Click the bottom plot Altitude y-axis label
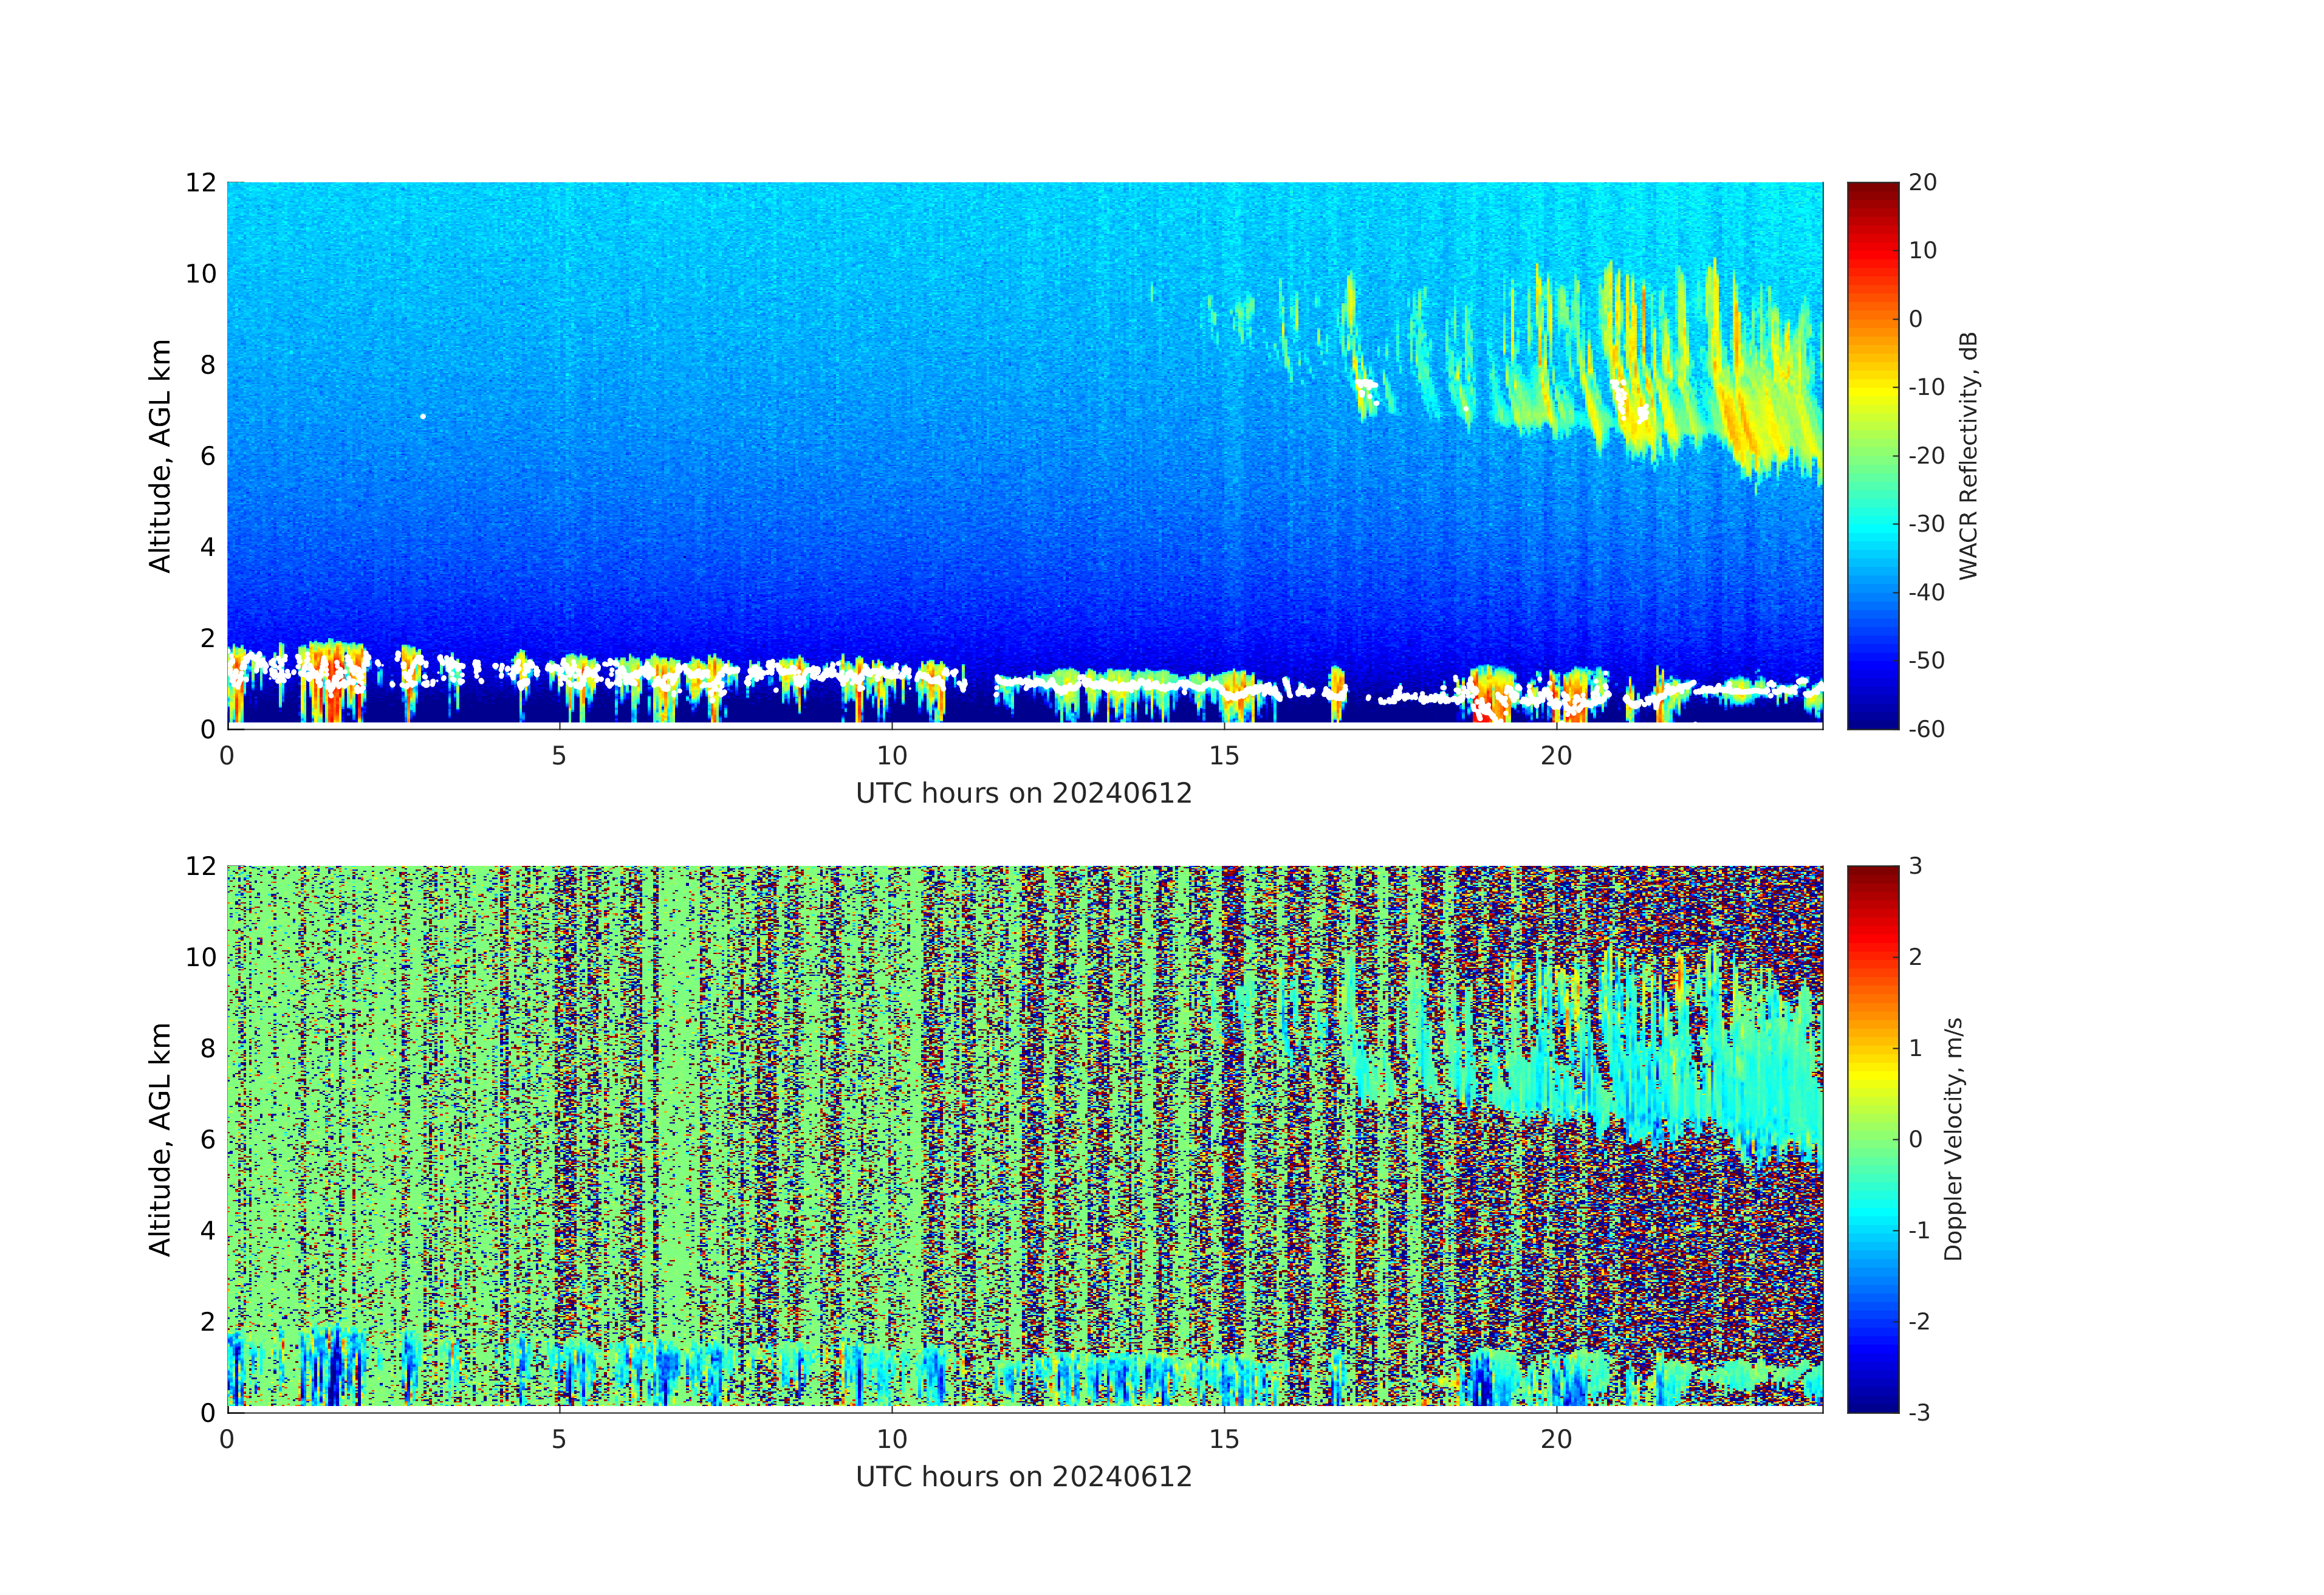The height and width of the screenshot is (1595, 2324). (x=160, y=1139)
